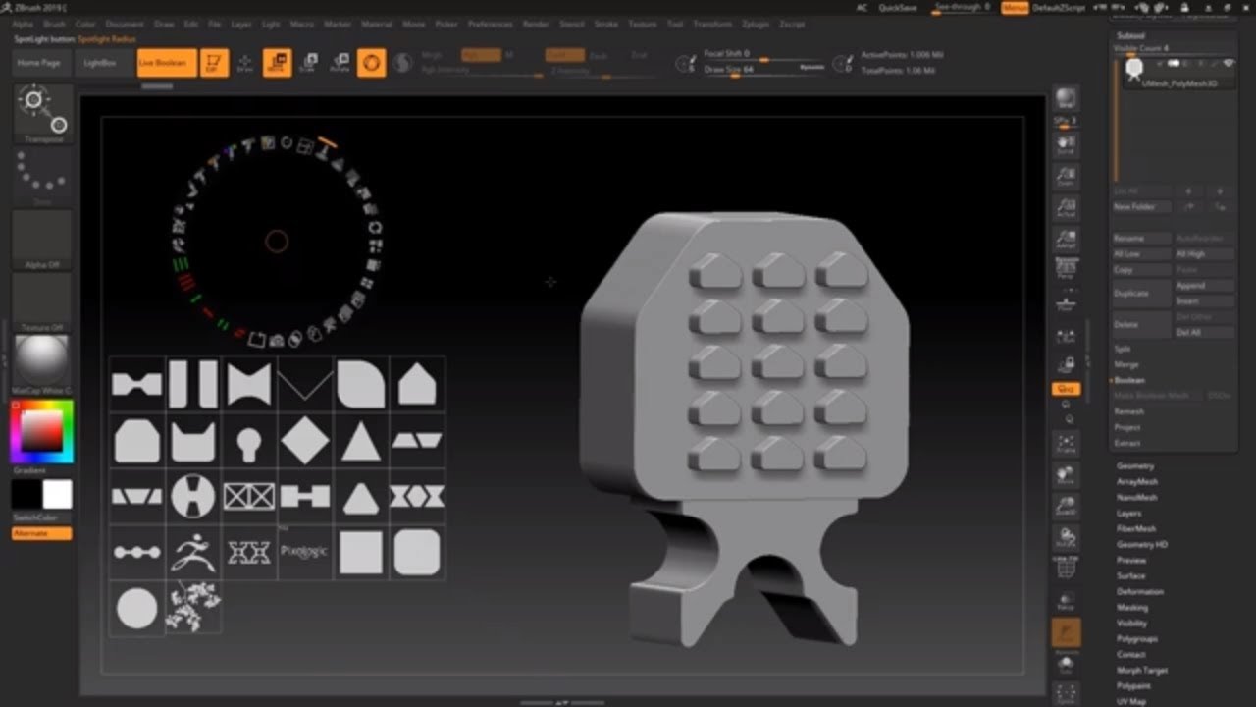1256x707 pixels.
Task: Activate the Move gizmo icon
Action: [277, 63]
